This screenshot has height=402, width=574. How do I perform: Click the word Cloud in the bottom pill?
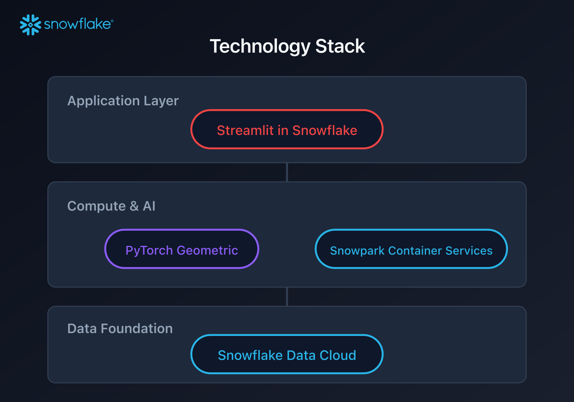tap(338, 355)
